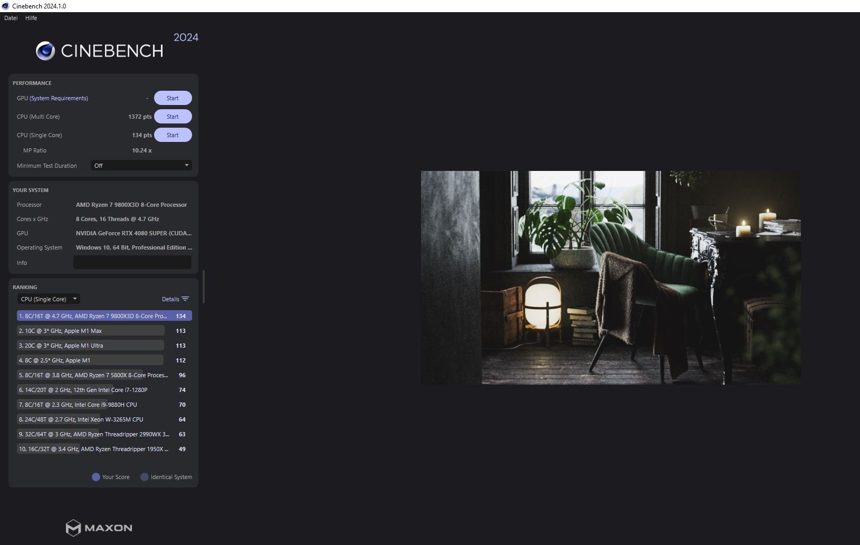860x545 pixels.
Task: Start the CPU Multi Core benchmark
Action: 173,117
